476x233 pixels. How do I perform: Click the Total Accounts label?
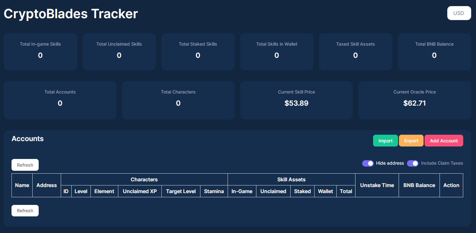pos(60,92)
